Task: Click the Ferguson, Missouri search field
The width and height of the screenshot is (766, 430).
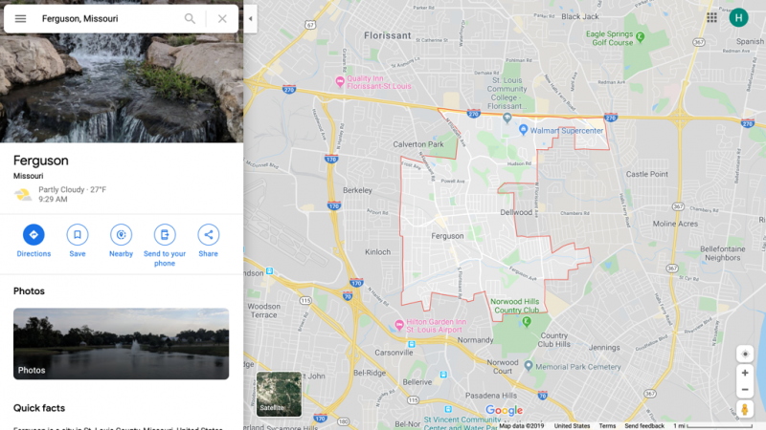Action: (107, 18)
